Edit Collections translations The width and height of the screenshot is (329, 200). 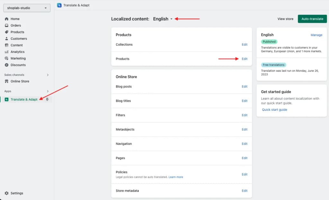pos(245,44)
